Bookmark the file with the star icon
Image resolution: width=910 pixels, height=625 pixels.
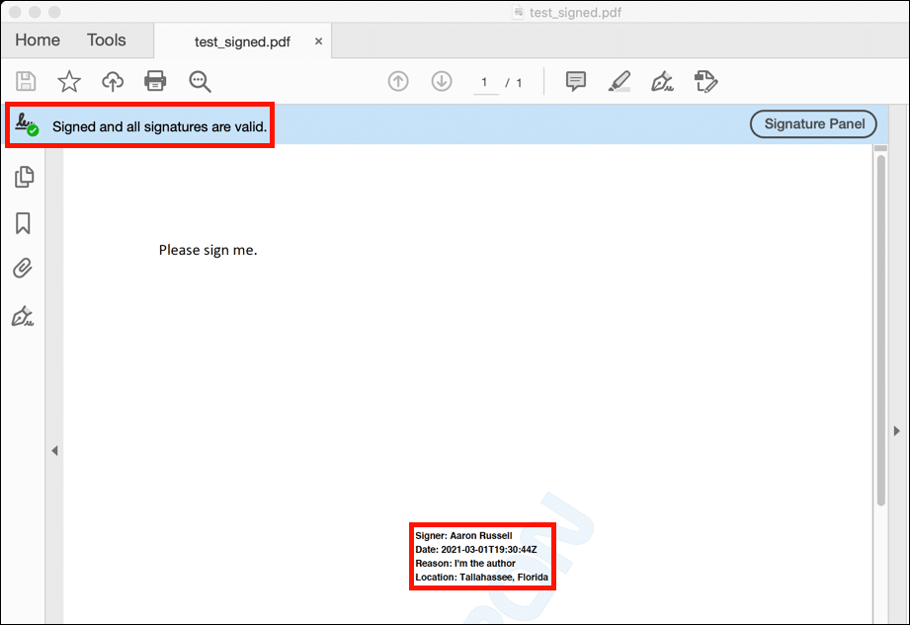tap(69, 81)
